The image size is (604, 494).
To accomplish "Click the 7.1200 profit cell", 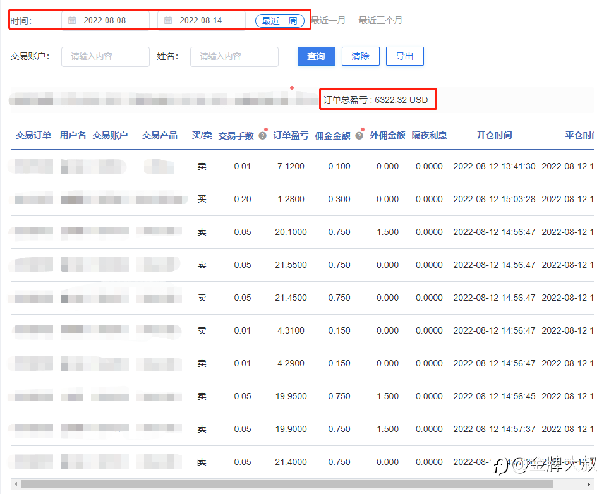I will [291, 166].
